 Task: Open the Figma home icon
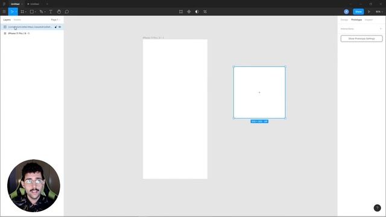[4, 4]
